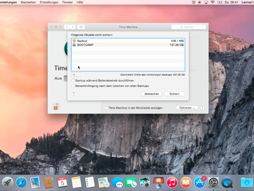Screen dimensions: 254x191
Task: Open the Lennart user menu
Action: 247,2
